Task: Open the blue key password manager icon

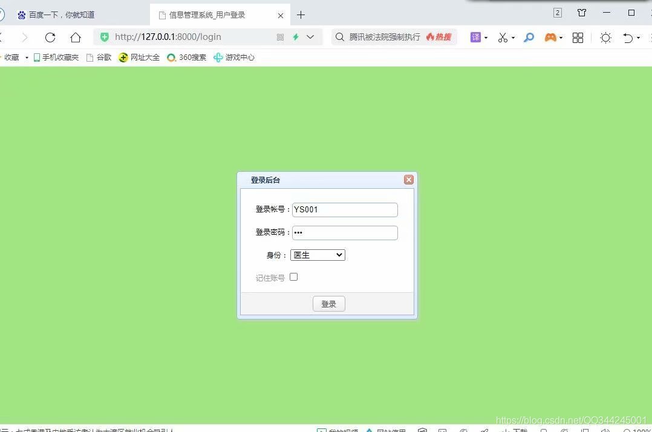Action: click(x=529, y=38)
